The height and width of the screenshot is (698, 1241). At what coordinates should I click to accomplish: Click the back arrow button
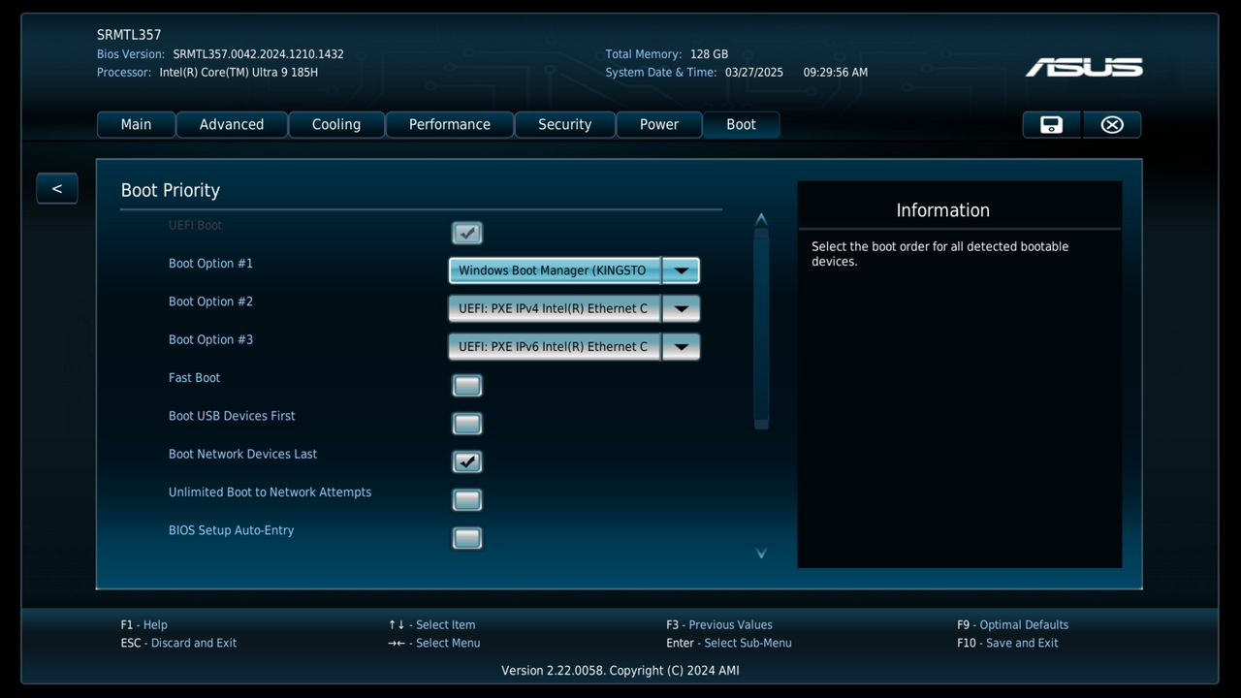point(57,188)
